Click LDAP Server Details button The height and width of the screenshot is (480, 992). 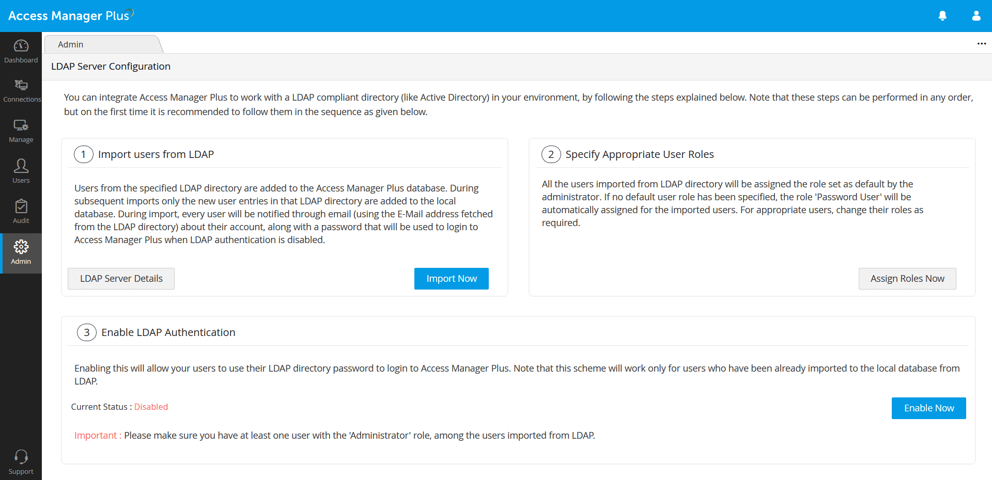pos(121,279)
